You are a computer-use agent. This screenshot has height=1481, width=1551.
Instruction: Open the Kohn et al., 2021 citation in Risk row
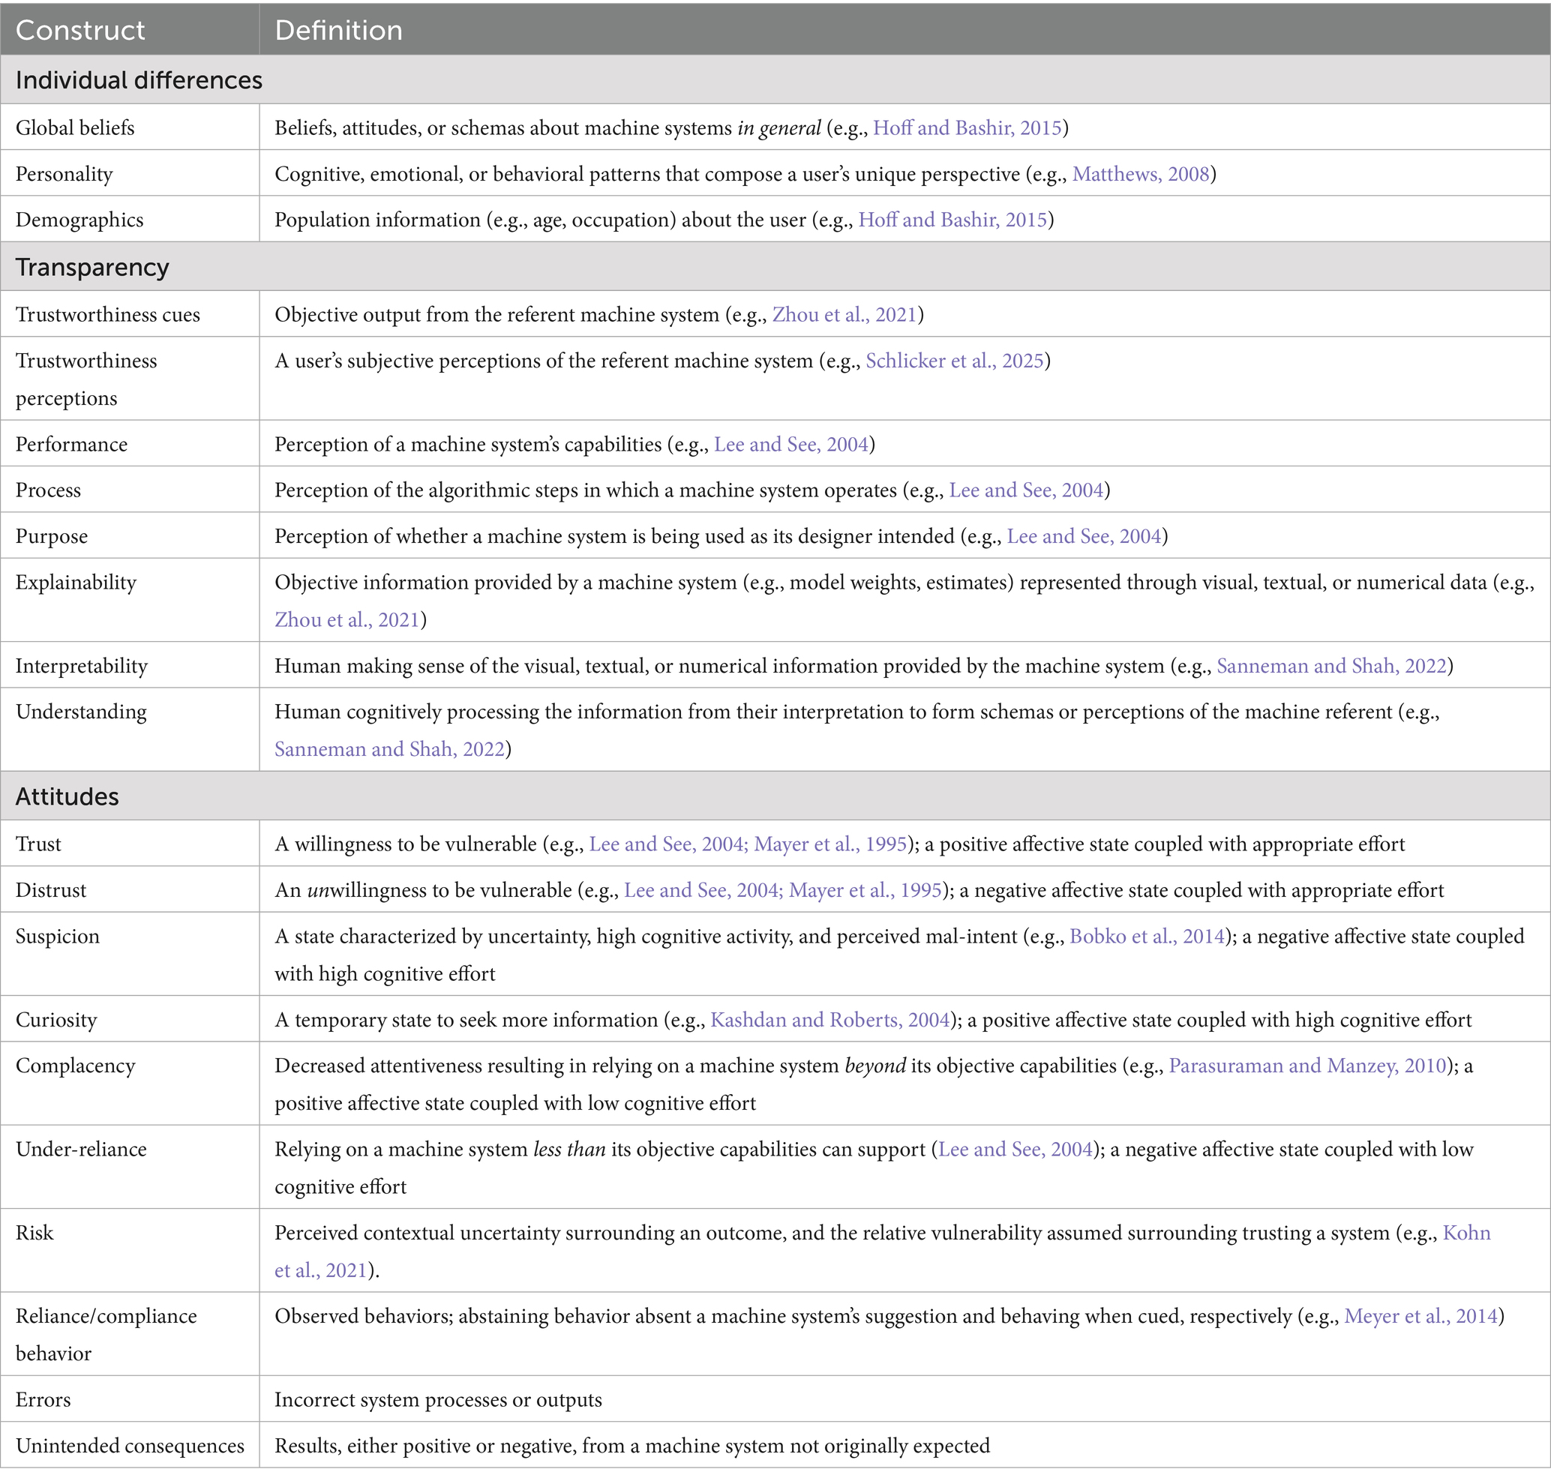pos(1465,1233)
